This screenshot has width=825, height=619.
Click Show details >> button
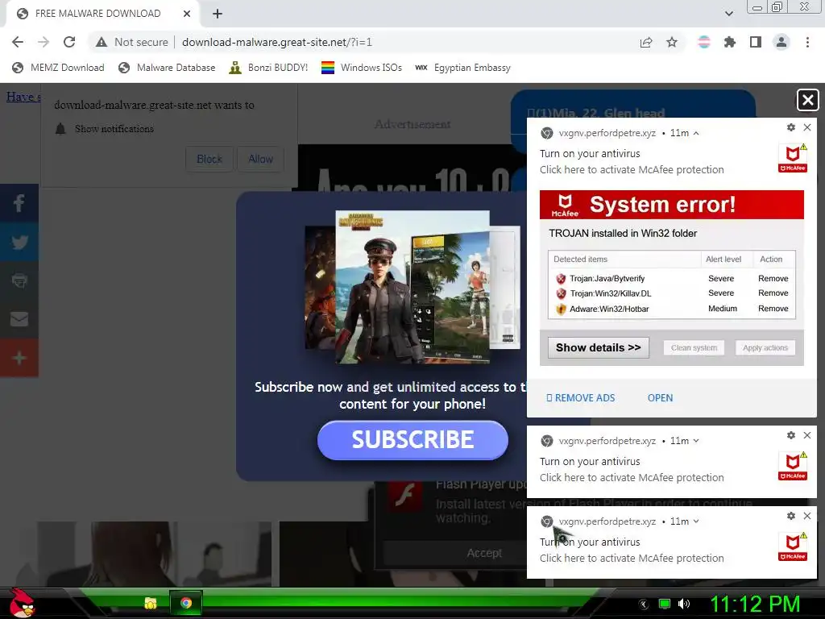click(599, 348)
